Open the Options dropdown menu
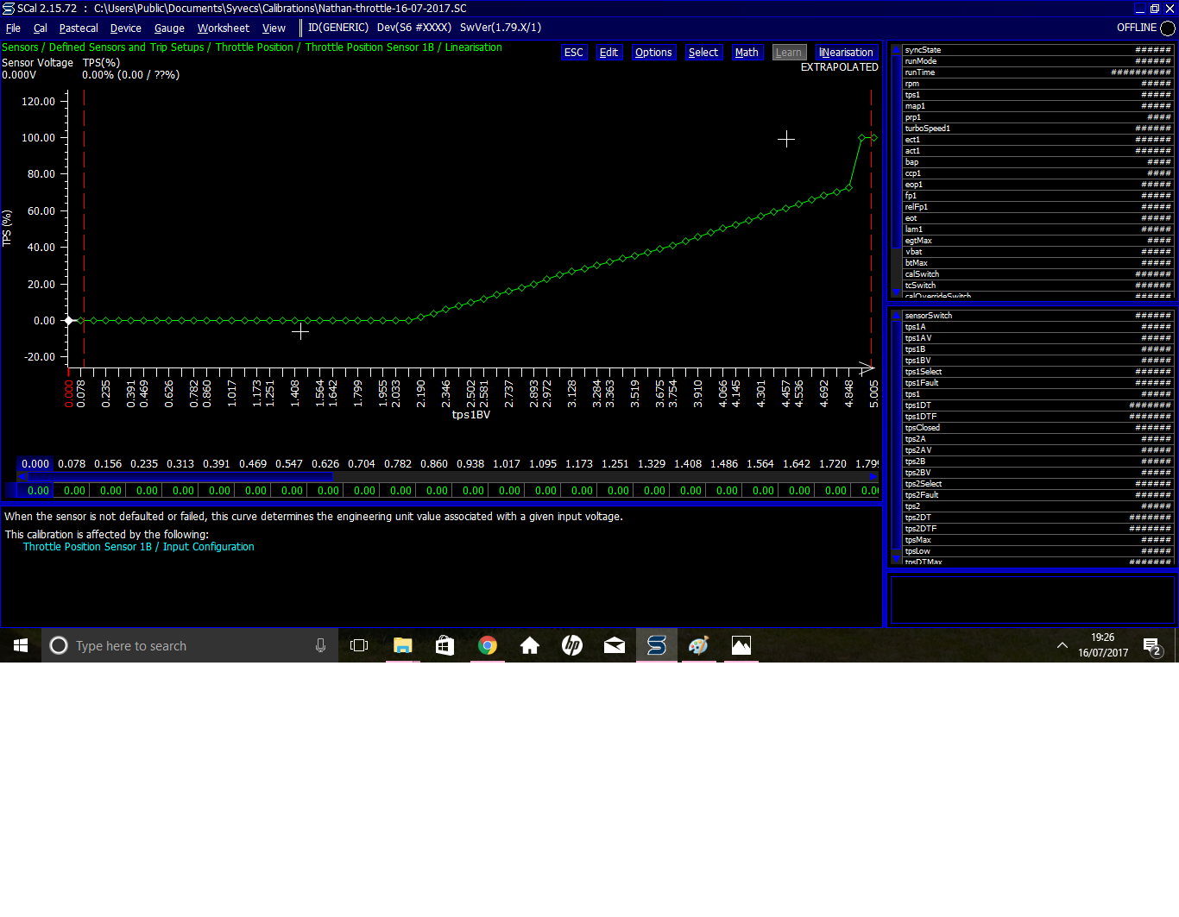This screenshot has width=1179, height=917. (653, 53)
